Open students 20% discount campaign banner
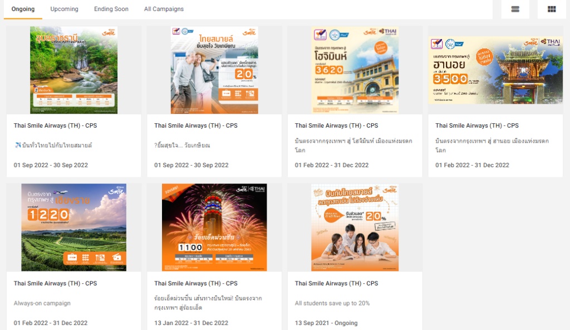Image resolution: width=570 pixels, height=330 pixels. 355,227
